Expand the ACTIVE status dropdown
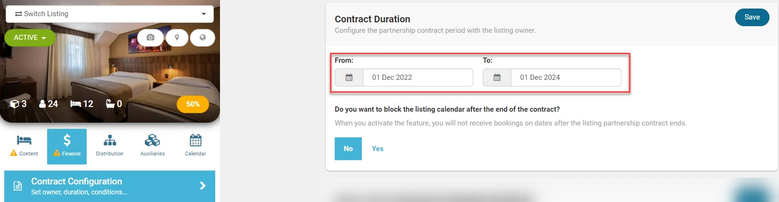This screenshot has height=202, width=779. tap(30, 38)
